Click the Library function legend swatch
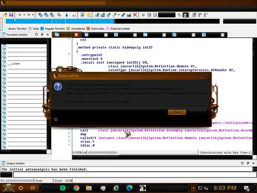The width and height of the screenshot is (257, 193). (5, 29)
